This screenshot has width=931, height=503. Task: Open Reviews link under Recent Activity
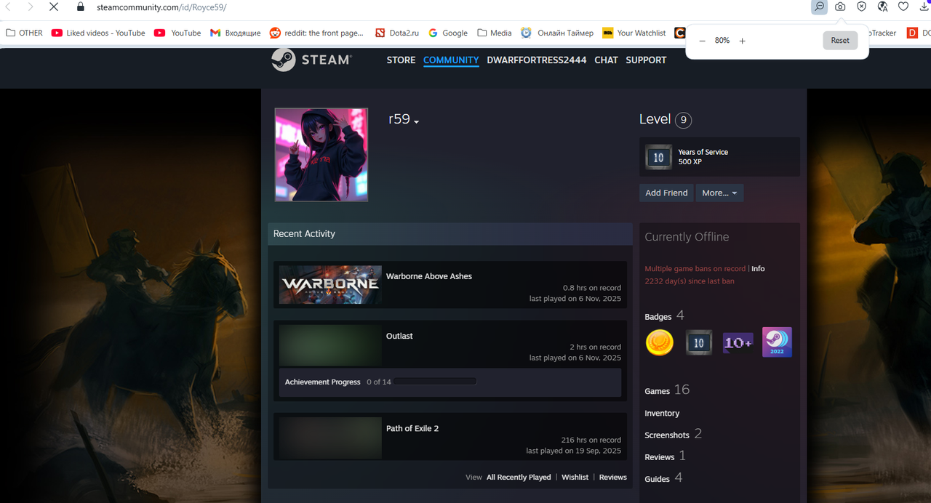pos(613,478)
